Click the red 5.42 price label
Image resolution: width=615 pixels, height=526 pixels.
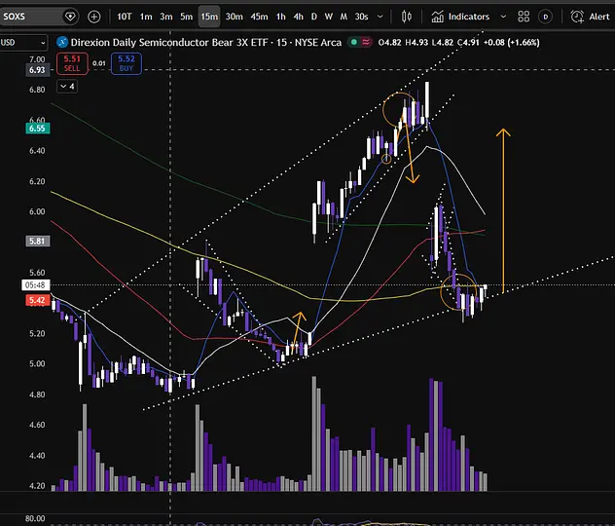(37, 301)
